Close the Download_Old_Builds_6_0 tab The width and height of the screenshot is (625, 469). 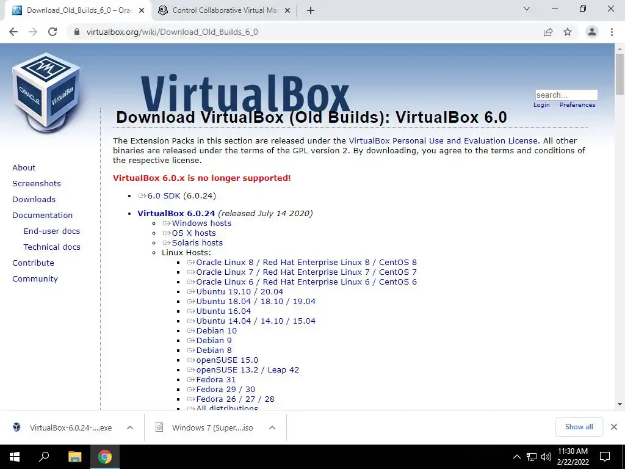(x=142, y=10)
